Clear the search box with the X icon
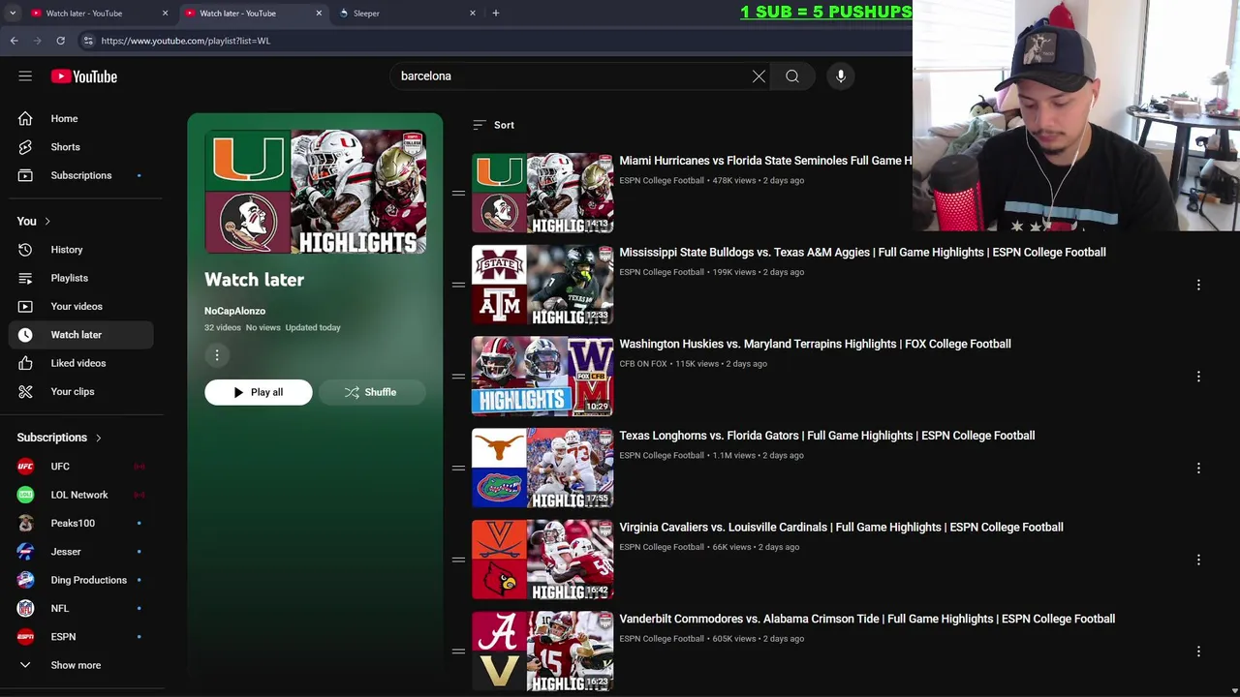 coord(759,76)
